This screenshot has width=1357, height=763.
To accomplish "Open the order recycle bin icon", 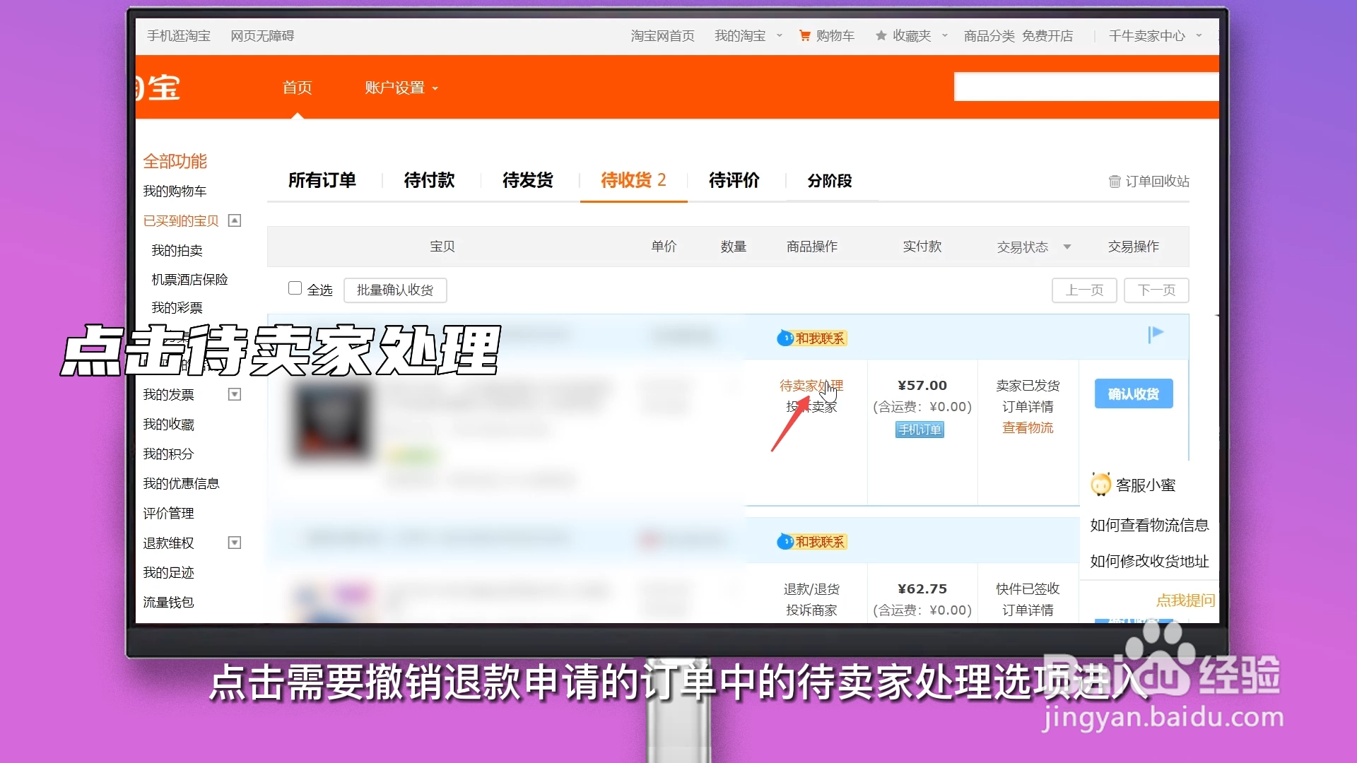I will (x=1115, y=182).
